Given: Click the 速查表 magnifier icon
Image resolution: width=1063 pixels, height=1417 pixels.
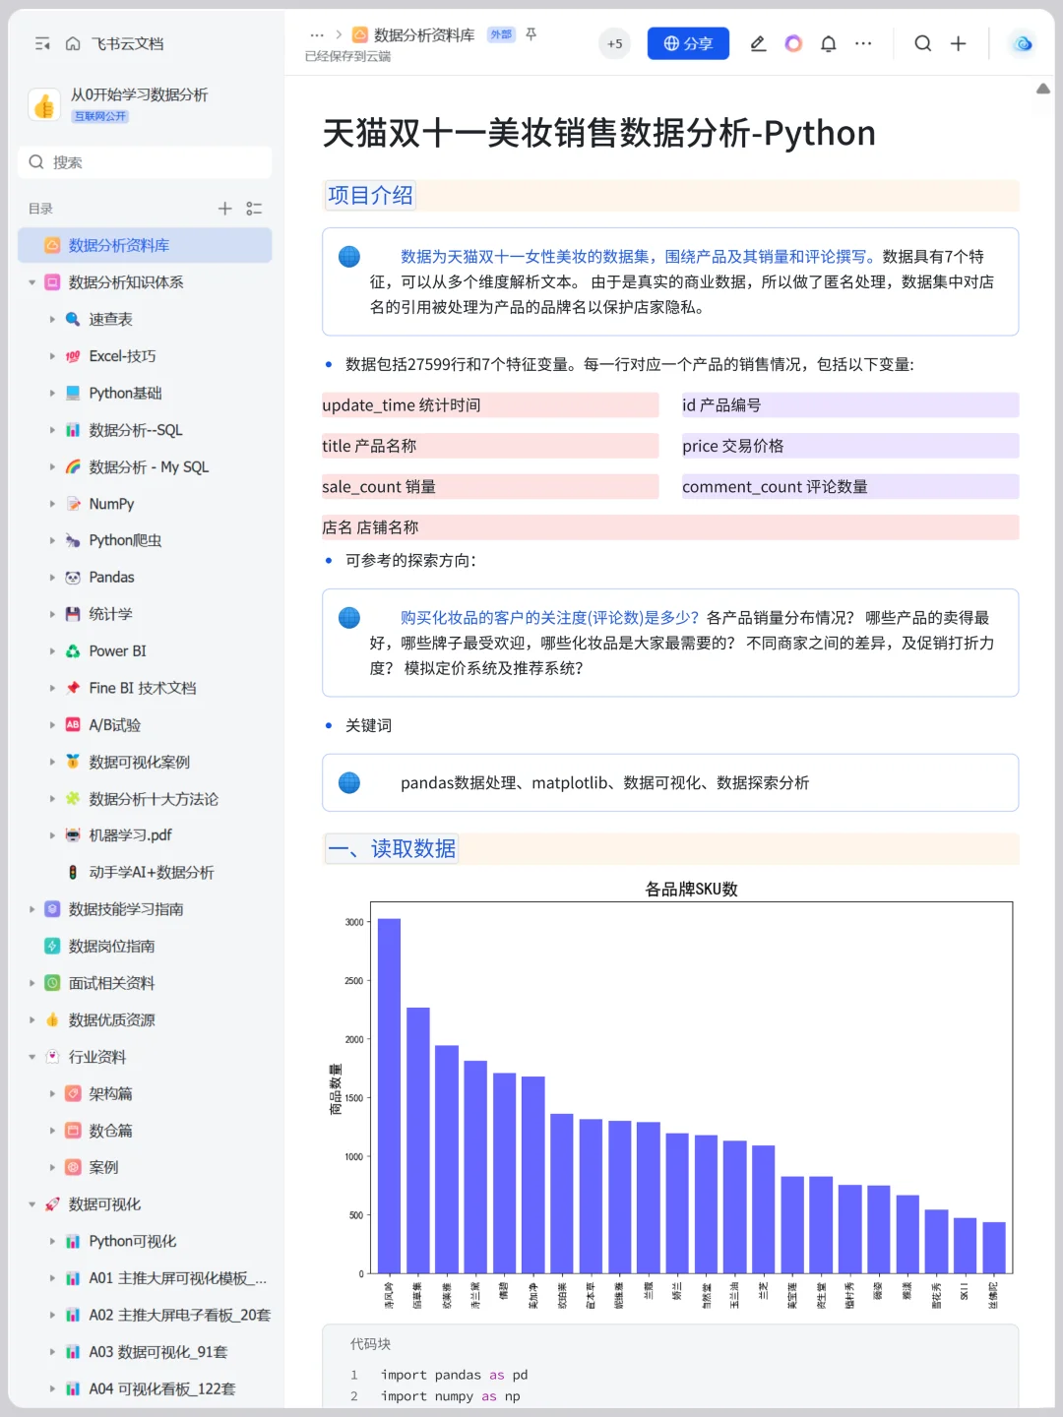Looking at the screenshot, I should (x=73, y=319).
